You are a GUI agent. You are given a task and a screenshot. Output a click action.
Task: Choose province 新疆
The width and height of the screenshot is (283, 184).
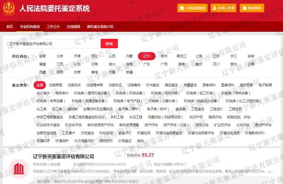pyautogui.click(x=129, y=72)
